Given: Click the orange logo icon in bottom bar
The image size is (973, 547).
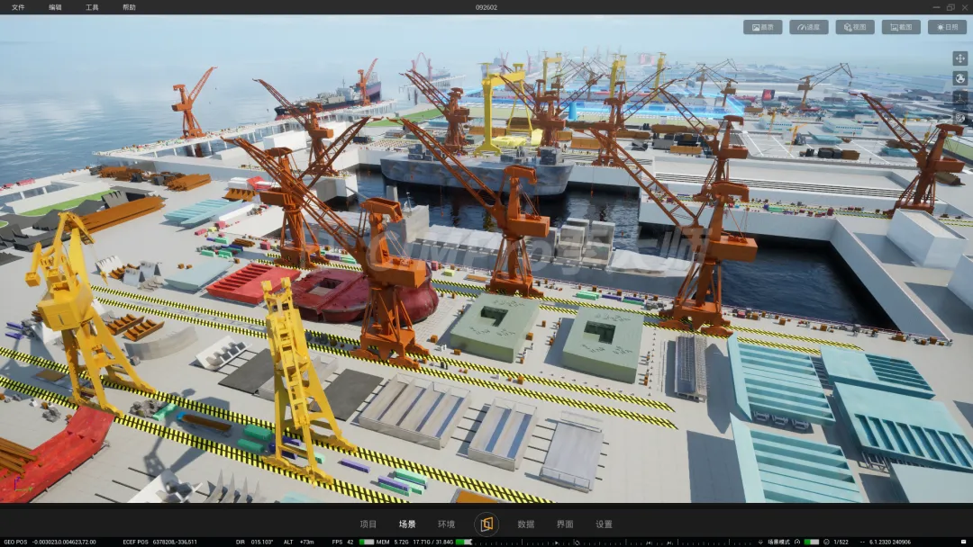Looking at the screenshot, I should (x=486, y=525).
